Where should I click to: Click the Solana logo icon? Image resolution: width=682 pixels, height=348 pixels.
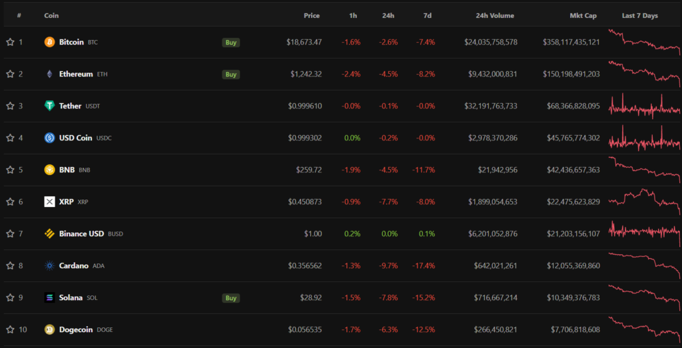click(49, 297)
